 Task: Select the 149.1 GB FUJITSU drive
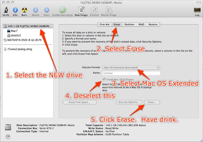click(28, 26)
